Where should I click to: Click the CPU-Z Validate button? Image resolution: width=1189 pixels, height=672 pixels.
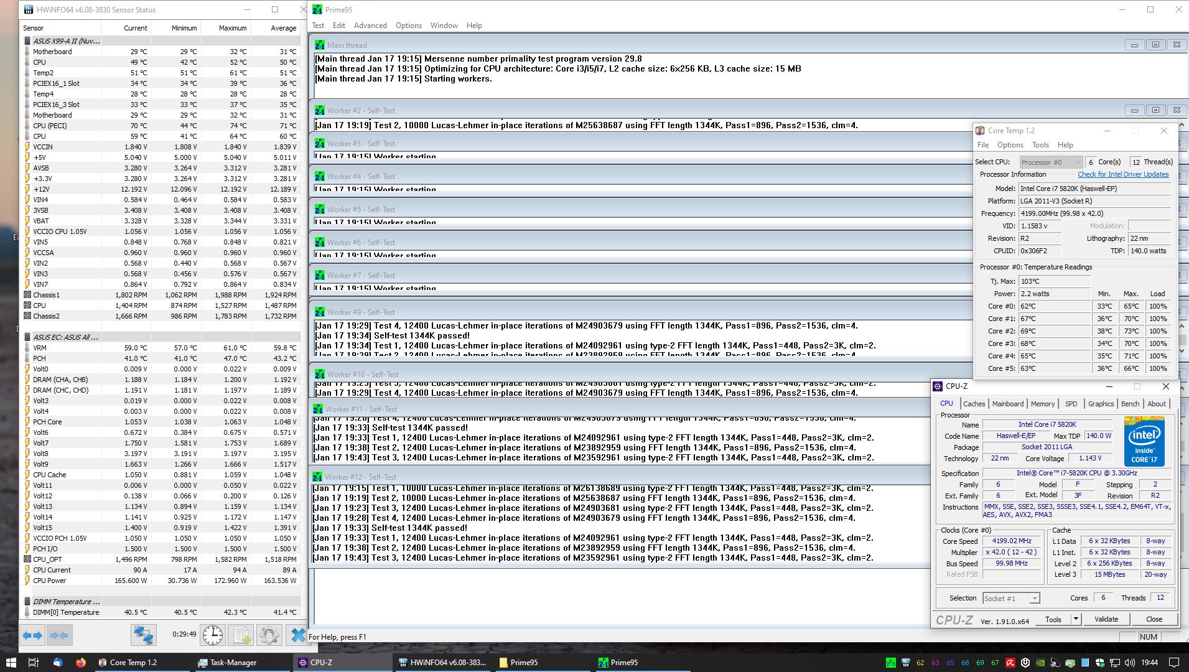(x=1106, y=619)
